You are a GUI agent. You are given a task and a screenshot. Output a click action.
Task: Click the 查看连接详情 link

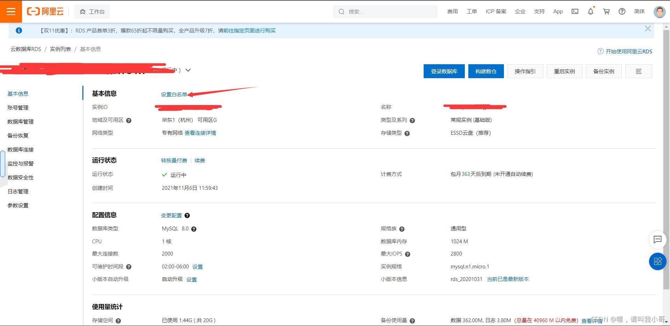(200, 133)
